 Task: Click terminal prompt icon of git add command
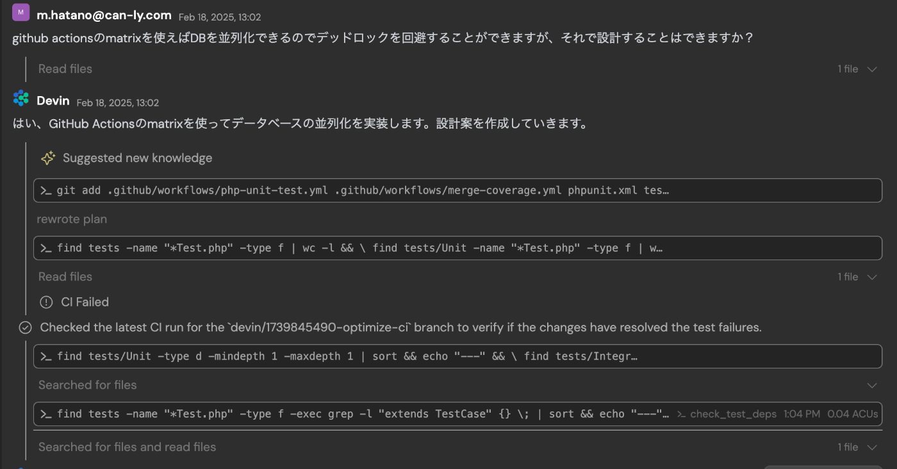click(x=46, y=190)
